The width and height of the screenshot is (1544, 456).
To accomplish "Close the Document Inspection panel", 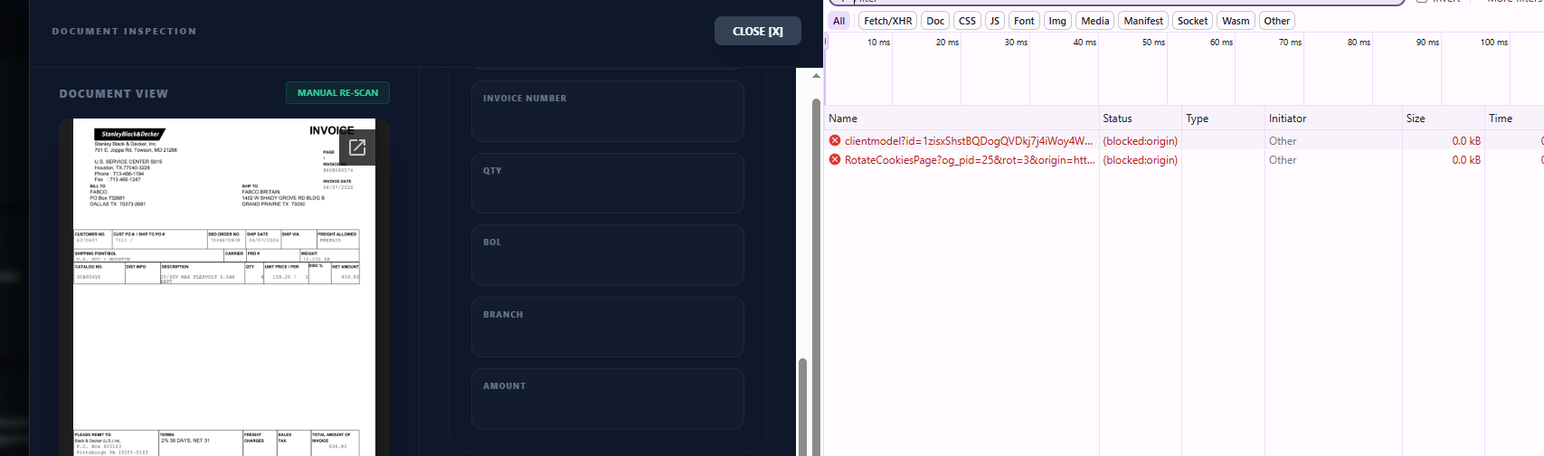I will [x=758, y=31].
